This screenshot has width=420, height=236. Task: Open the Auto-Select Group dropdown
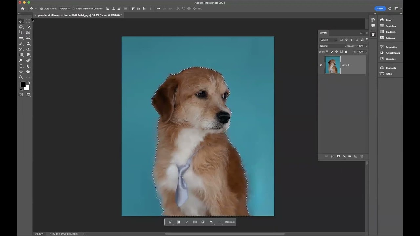[65, 9]
